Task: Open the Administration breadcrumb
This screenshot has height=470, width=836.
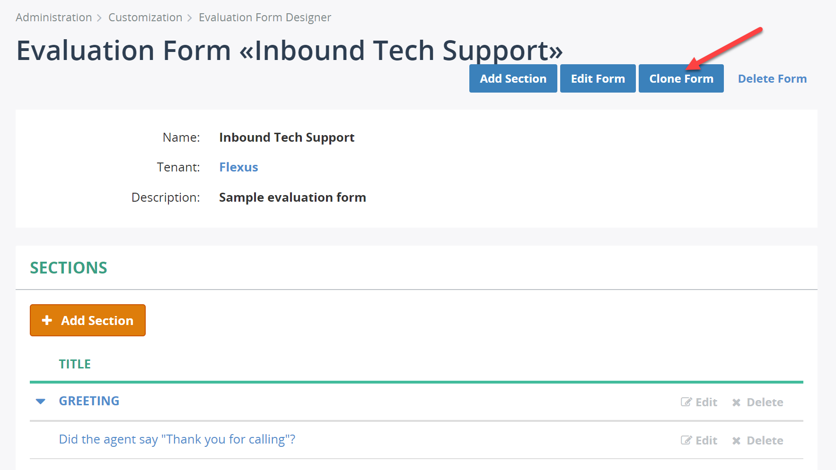Action: click(53, 17)
